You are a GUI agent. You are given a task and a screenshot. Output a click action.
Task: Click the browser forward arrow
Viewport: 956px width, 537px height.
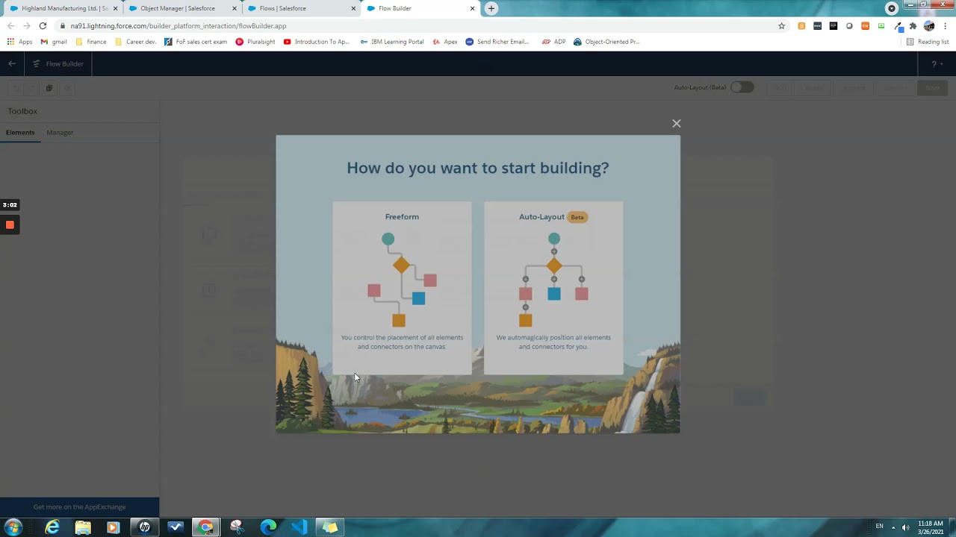(26, 26)
